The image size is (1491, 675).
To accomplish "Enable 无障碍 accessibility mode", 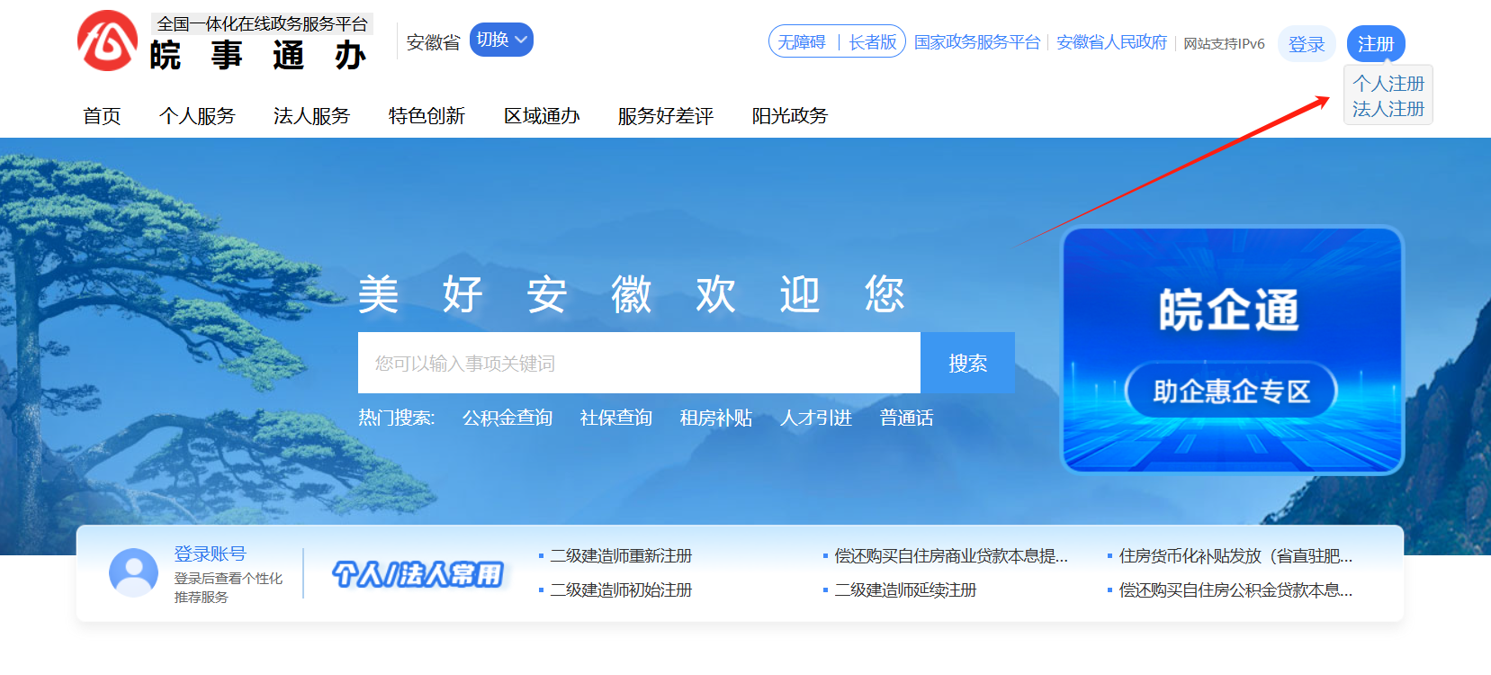I will (x=802, y=42).
